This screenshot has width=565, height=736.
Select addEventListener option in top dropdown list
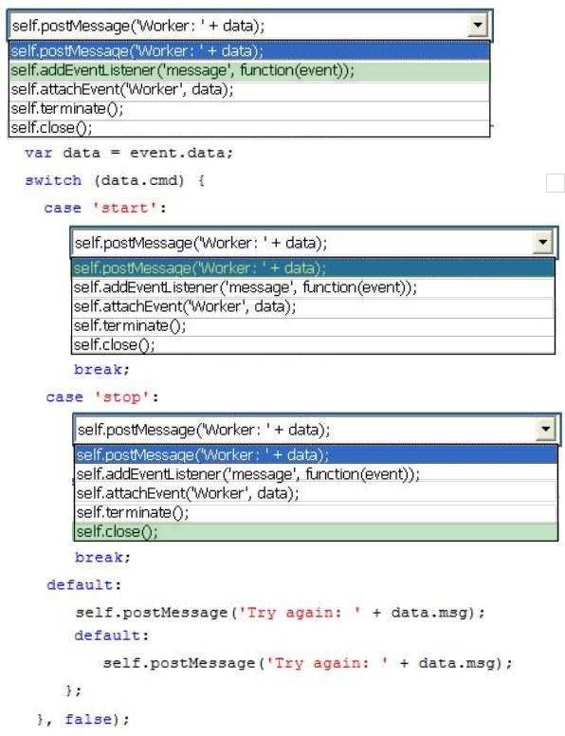click(x=249, y=70)
